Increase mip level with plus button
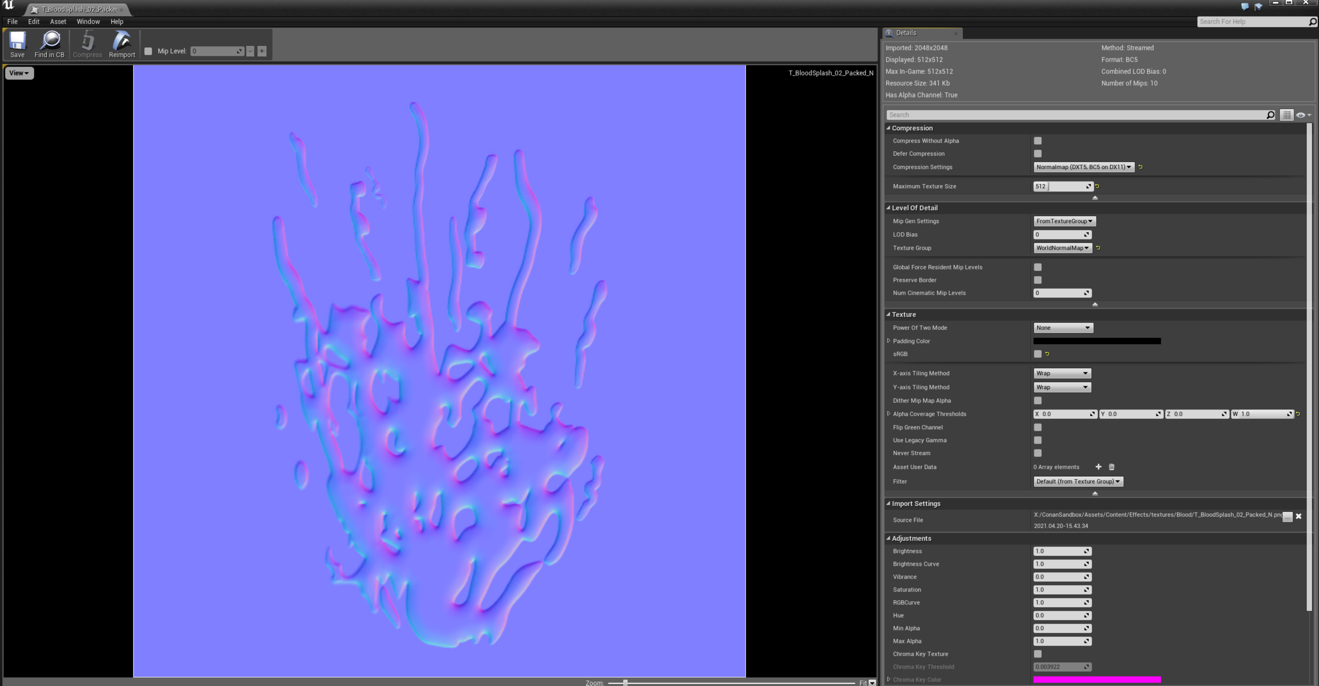The height and width of the screenshot is (686, 1319). [x=262, y=51]
